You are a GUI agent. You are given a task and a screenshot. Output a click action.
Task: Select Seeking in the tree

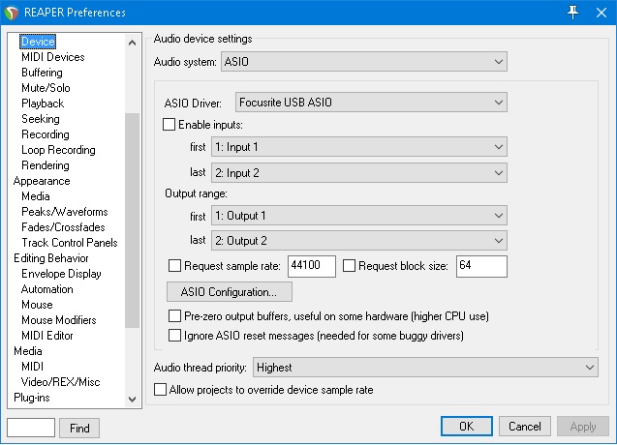tap(41, 119)
